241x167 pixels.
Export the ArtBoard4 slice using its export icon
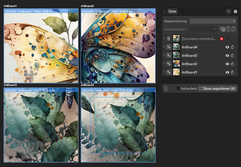tap(232, 47)
